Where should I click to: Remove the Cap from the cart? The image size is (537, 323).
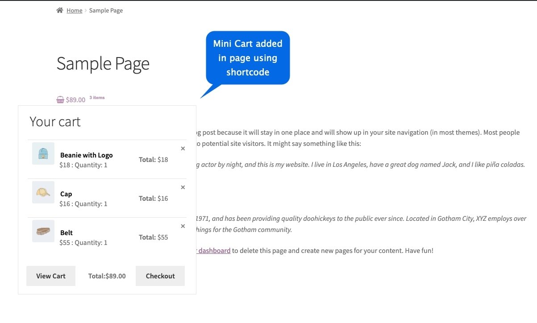click(x=183, y=187)
